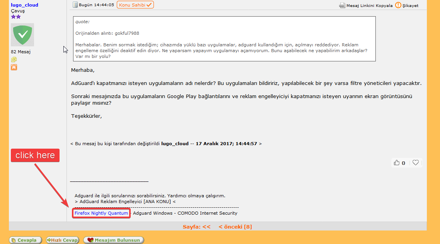
Task: Click the AdGuard shield avatar
Action: pos(22,35)
